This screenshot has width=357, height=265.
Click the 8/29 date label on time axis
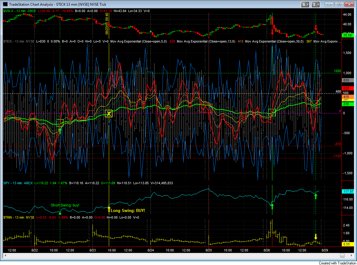point(325,250)
